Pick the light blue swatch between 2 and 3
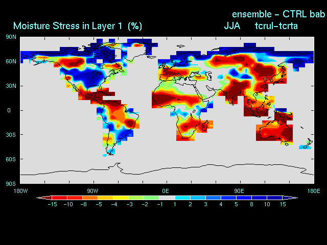Image resolution: width=327 pixels, height=245 pixels. click(198, 198)
